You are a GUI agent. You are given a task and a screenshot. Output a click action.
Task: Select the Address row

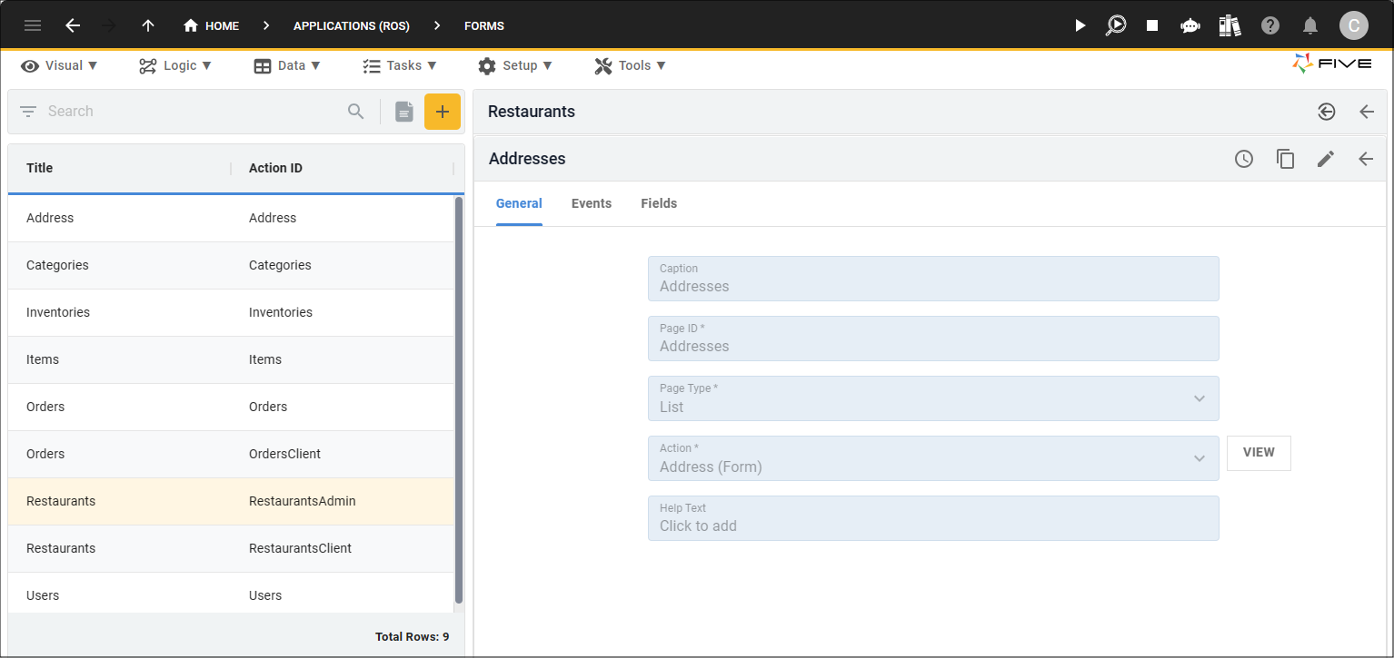231,218
